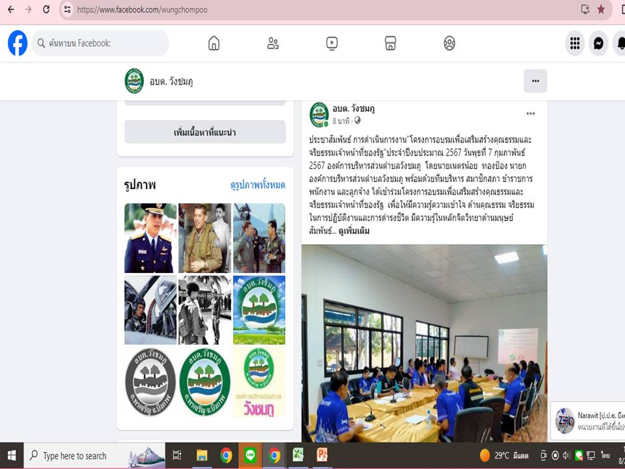
Task: Click the รูปภาพ section heading
Action: tap(140, 185)
